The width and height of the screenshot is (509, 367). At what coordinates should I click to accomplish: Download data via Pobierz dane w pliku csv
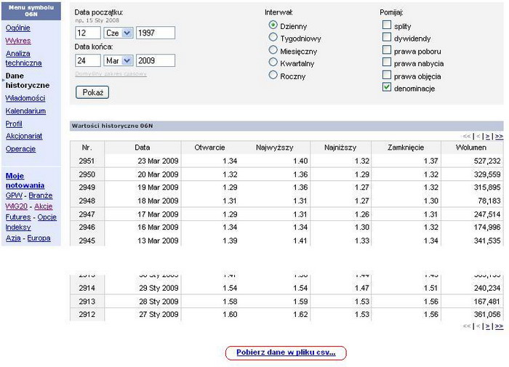[285, 352]
